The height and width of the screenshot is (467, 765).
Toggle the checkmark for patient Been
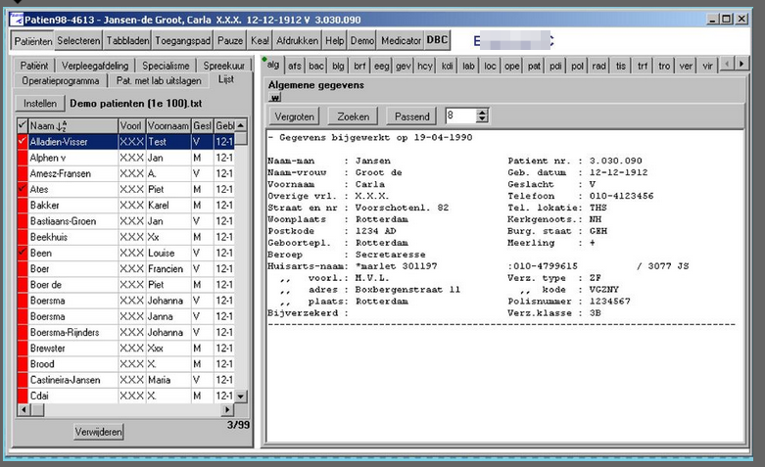pos(22,253)
